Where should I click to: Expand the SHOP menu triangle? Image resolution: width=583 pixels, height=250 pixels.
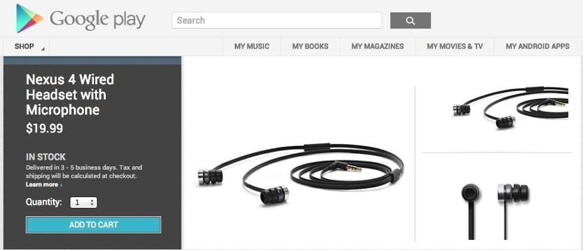(x=43, y=49)
